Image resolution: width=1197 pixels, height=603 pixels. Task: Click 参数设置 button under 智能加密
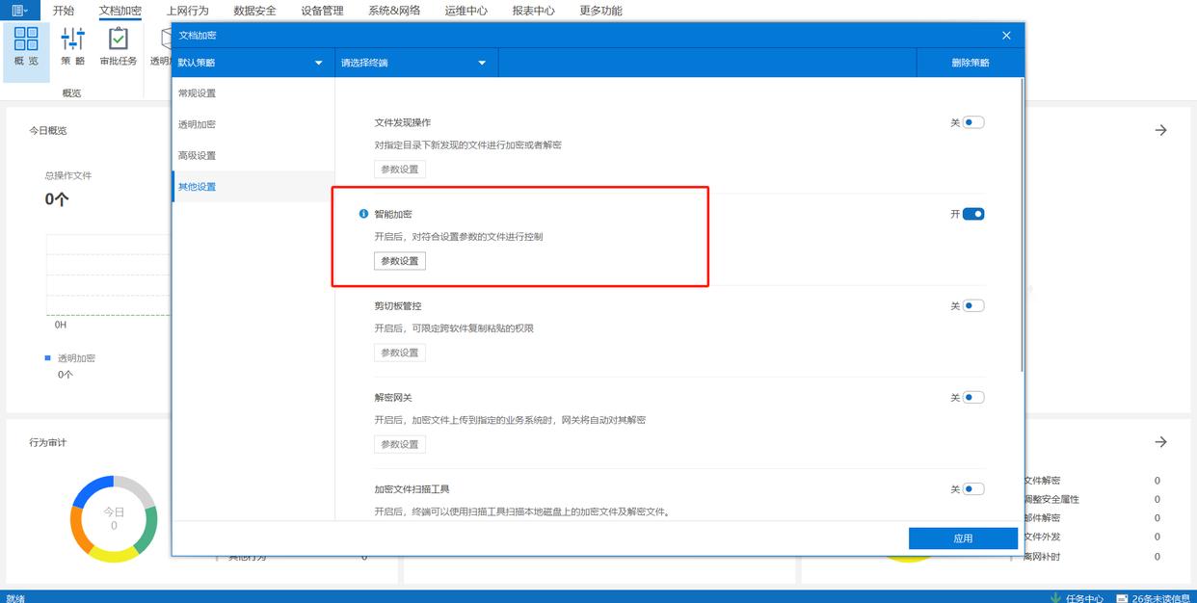click(x=400, y=261)
